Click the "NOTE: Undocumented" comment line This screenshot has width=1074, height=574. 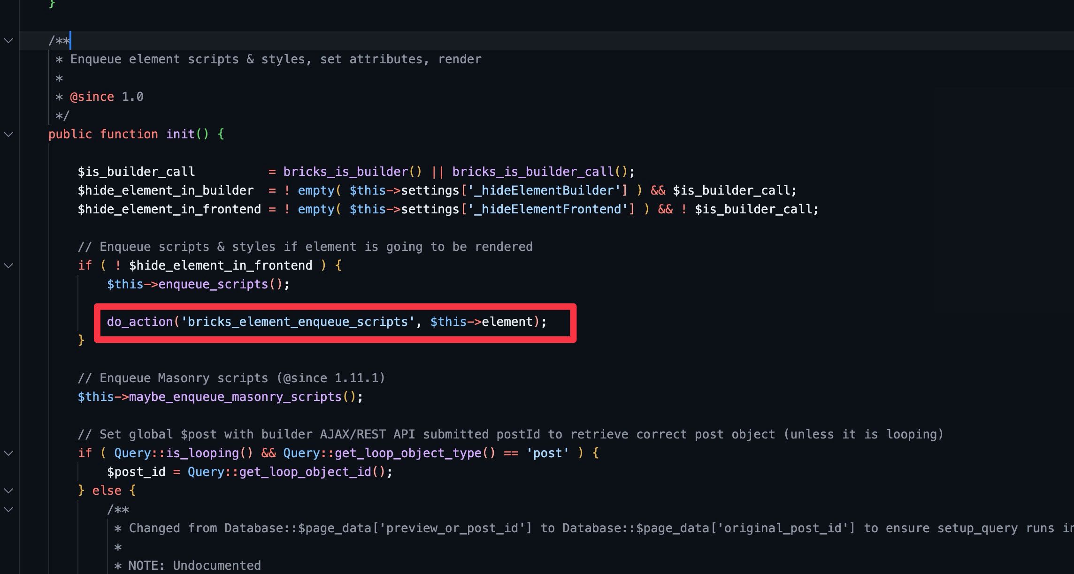[194, 566]
